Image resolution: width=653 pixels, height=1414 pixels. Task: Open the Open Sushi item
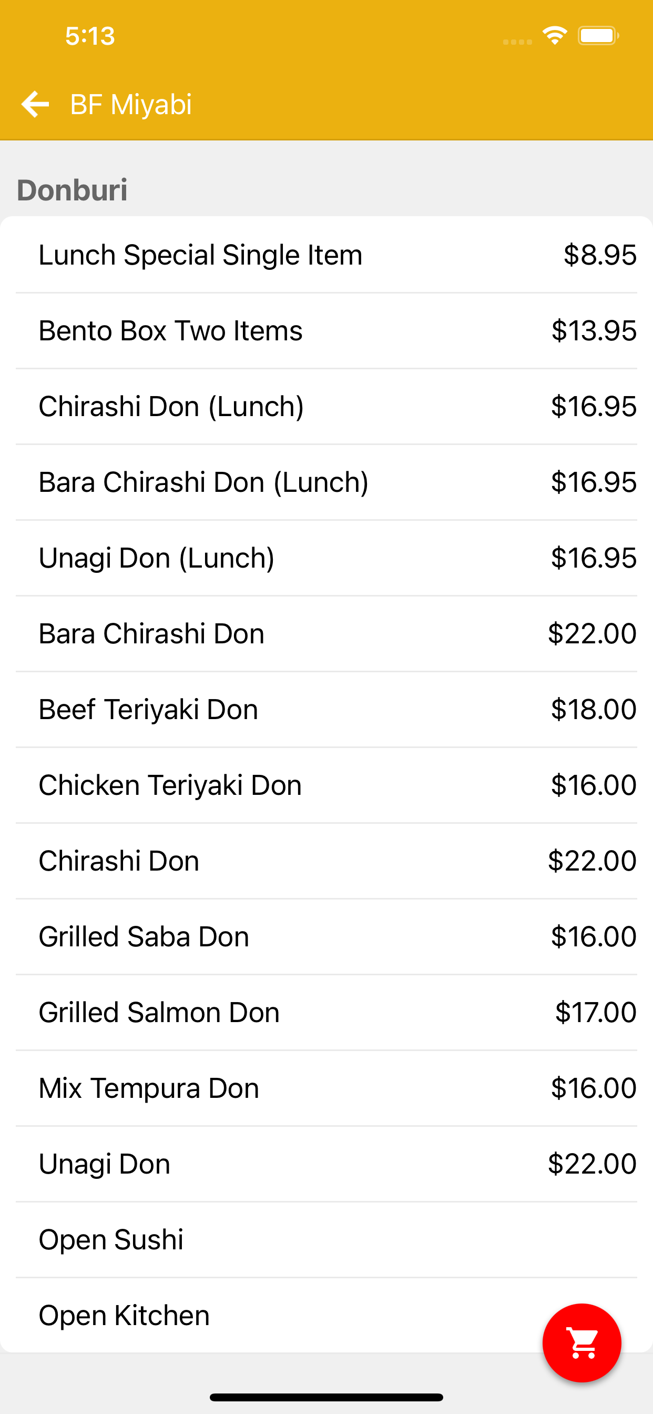click(x=111, y=1239)
